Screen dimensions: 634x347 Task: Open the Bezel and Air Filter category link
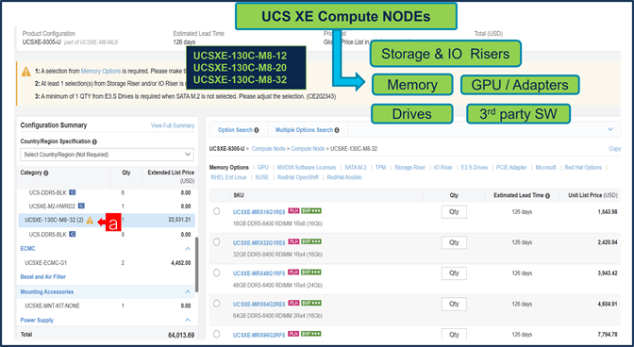(42, 276)
